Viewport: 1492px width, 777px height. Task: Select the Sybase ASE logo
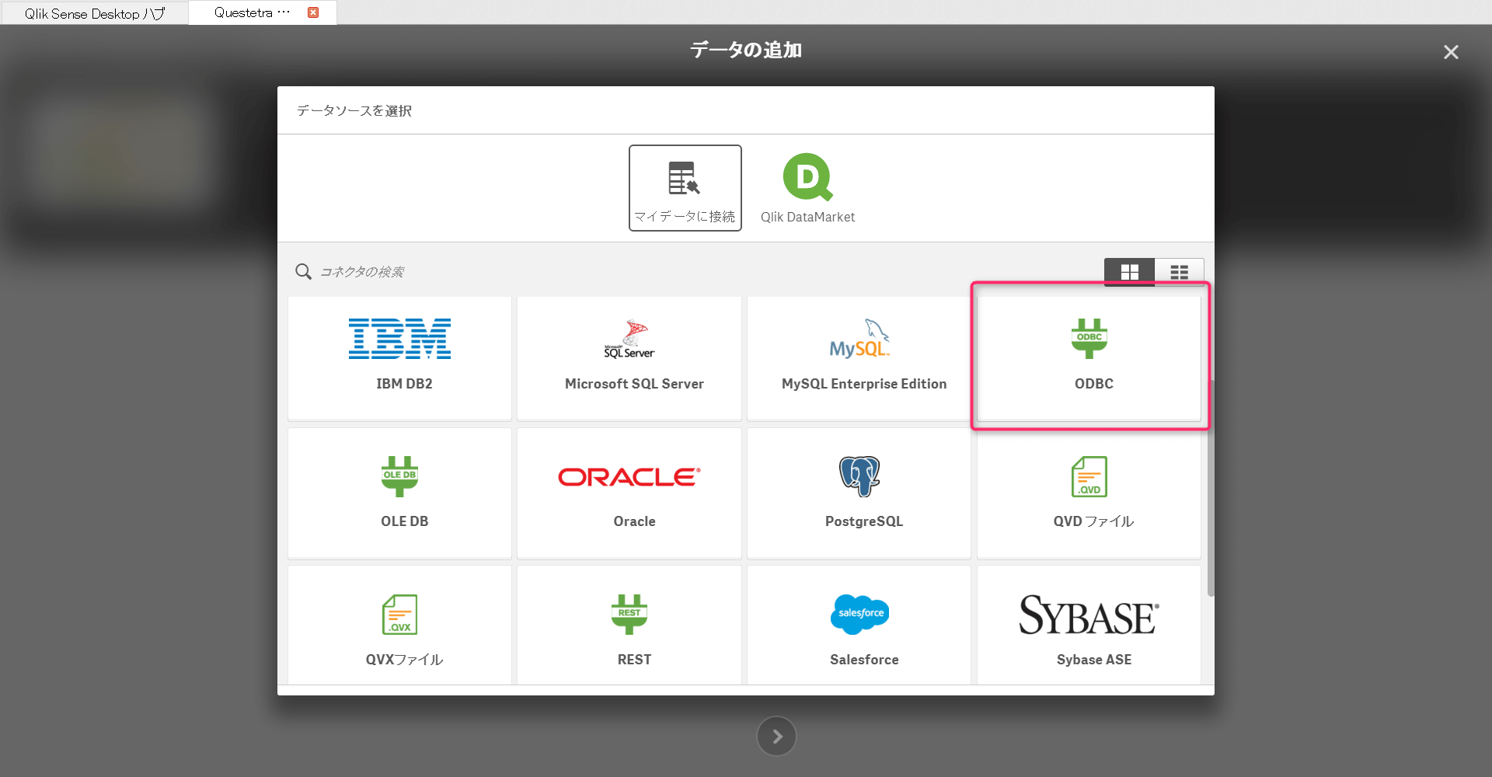[1089, 615]
